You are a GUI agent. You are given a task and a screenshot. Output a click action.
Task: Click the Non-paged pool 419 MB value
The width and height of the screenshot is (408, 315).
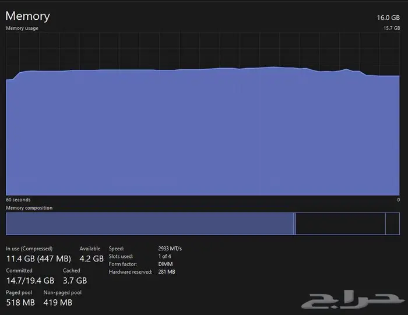click(x=58, y=303)
